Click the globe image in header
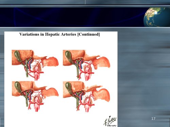 [x=157, y=17]
